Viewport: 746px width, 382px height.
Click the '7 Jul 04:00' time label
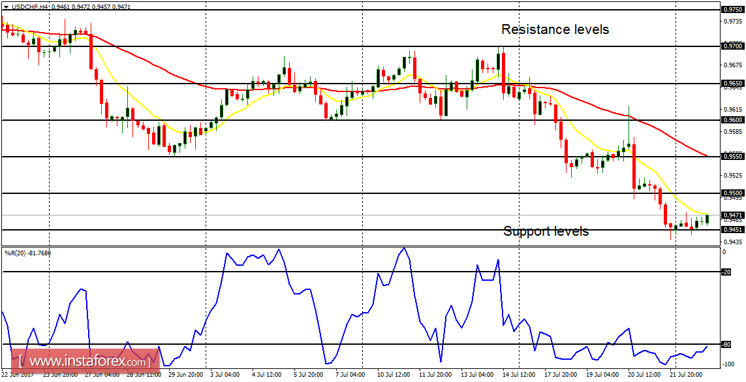[x=351, y=375]
